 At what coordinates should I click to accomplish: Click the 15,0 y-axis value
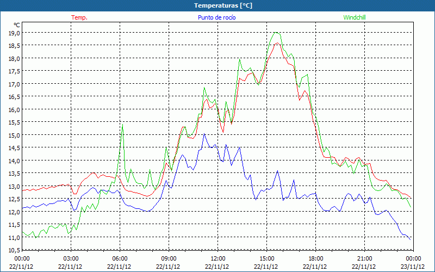(x=15, y=135)
